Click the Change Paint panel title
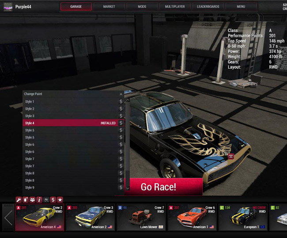Screen dimensions: 287x238 [x=33, y=94]
